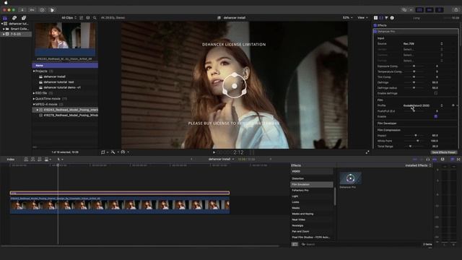Uncheck the Film Enable checkbox
The height and width of the screenshot is (260, 462).
pyautogui.click(x=436, y=116)
